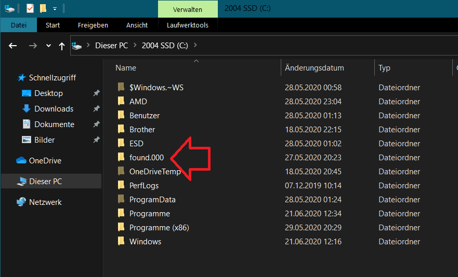458x277 pixels.
Task: Click the PerfLogs folder icon
Action: [121, 185]
